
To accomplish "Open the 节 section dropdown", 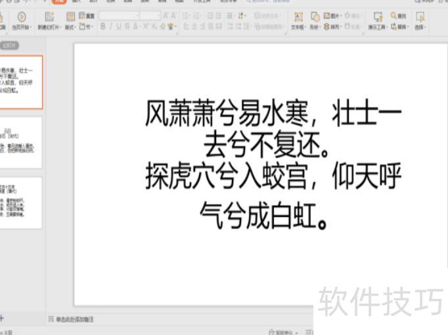I will [85, 26].
